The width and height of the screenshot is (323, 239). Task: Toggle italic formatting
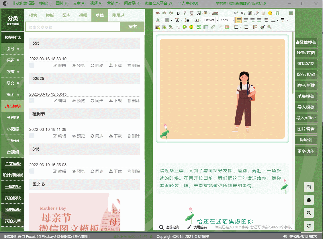(185, 13)
